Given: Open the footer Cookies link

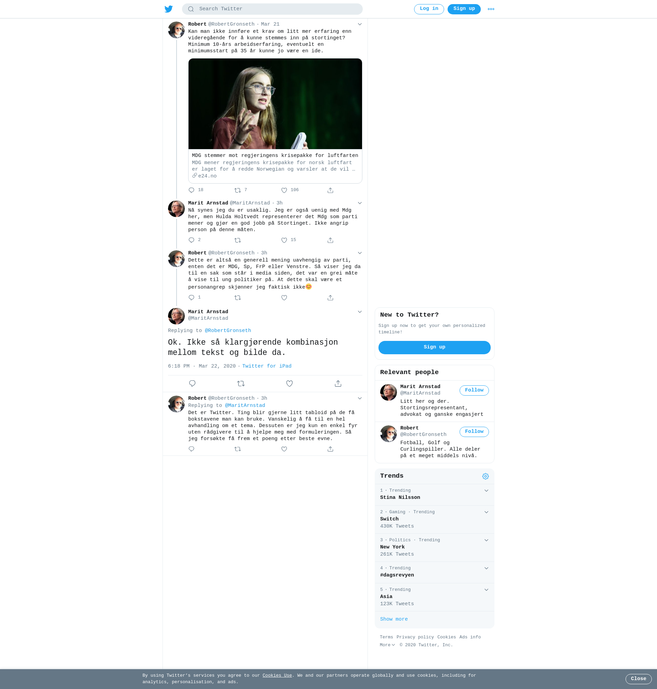Looking at the screenshot, I should [x=447, y=637].
